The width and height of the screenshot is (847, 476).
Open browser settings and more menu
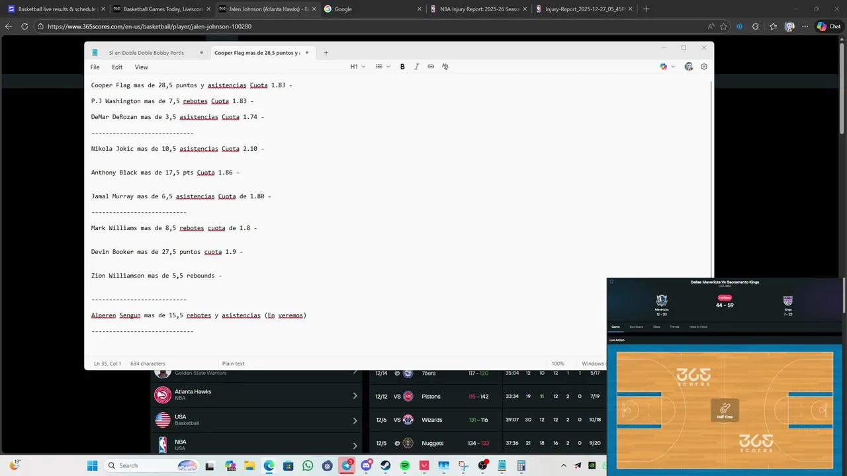click(805, 26)
